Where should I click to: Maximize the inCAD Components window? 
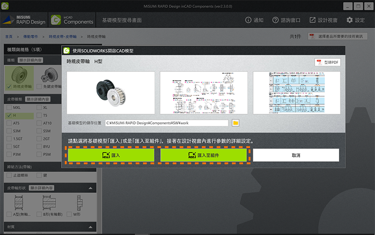[358, 6]
